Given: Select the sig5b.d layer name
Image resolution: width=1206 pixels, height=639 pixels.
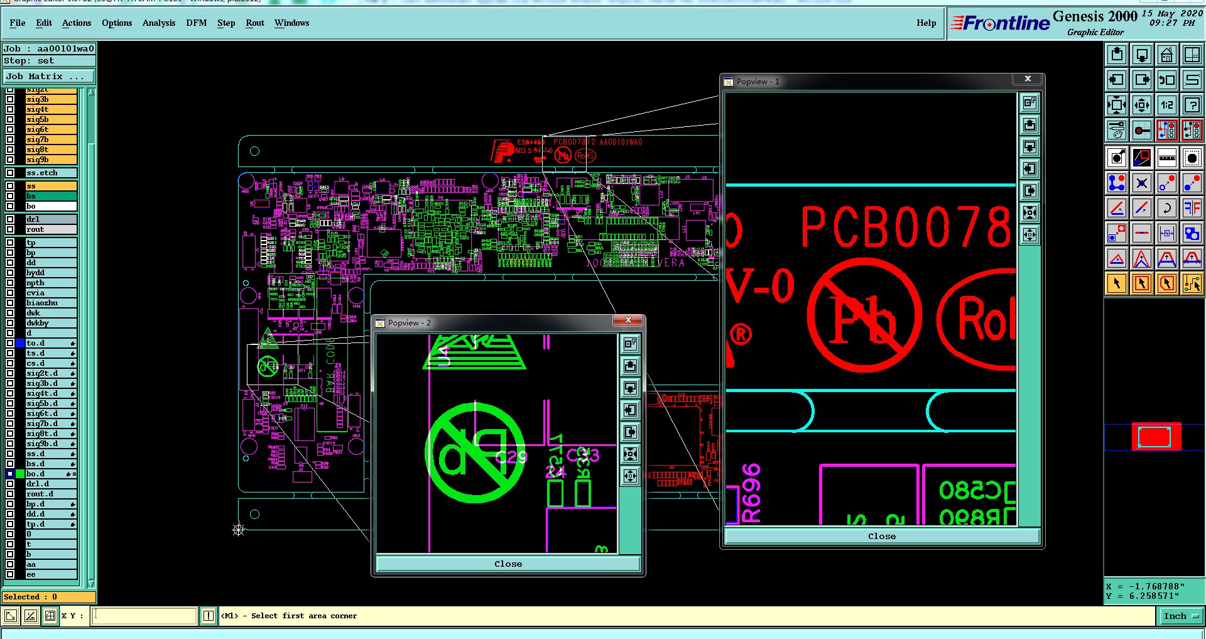Looking at the screenshot, I should pyautogui.click(x=51, y=403).
